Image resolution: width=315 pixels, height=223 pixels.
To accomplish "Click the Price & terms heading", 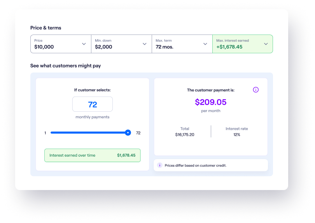I will click(x=45, y=28).
